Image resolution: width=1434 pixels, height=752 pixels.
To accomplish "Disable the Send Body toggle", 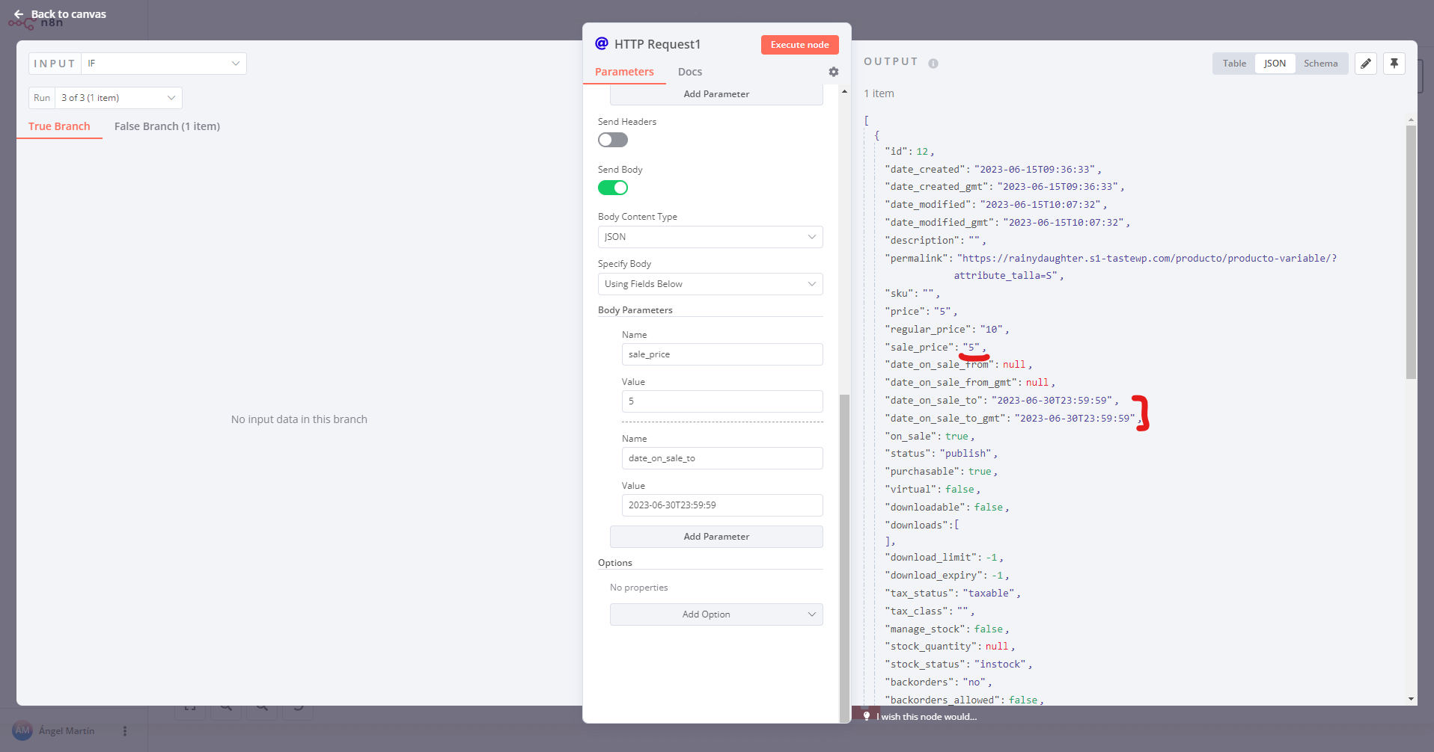I will tap(613, 188).
